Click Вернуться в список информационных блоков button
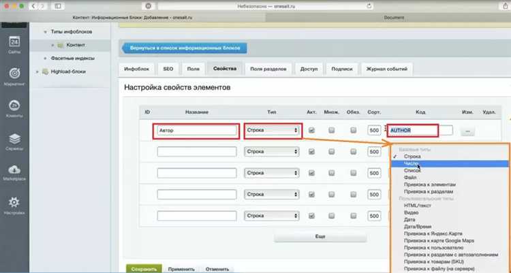Image resolution: width=511 pixels, height=273 pixels. point(185,48)
